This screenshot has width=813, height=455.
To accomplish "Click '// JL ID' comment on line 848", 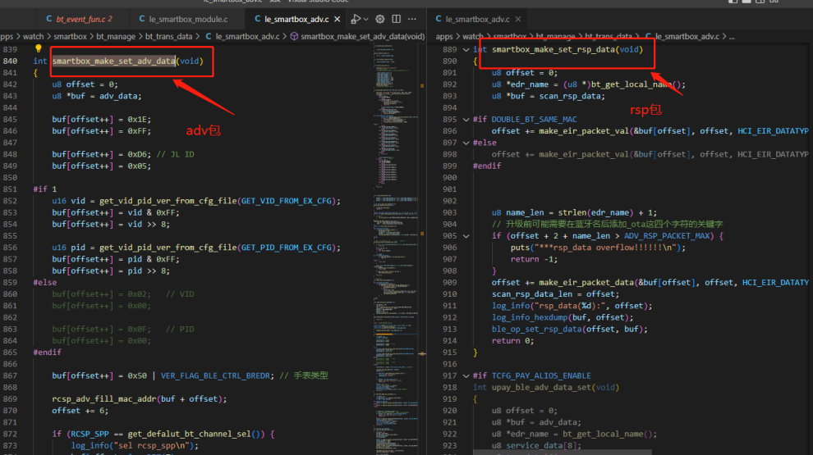I will tap(175, 154).
